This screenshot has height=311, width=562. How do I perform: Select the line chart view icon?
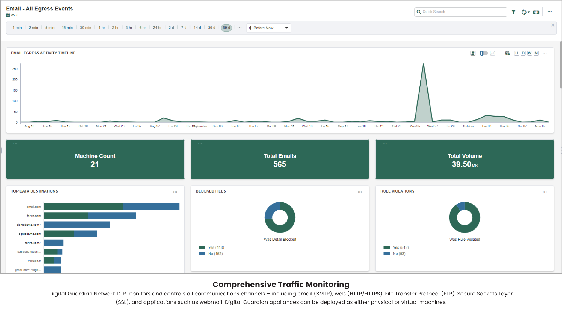[493, 53]
